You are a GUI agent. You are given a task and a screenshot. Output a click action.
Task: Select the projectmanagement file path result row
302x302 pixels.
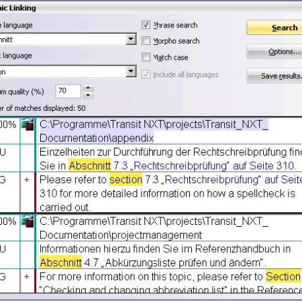(169, 228)
